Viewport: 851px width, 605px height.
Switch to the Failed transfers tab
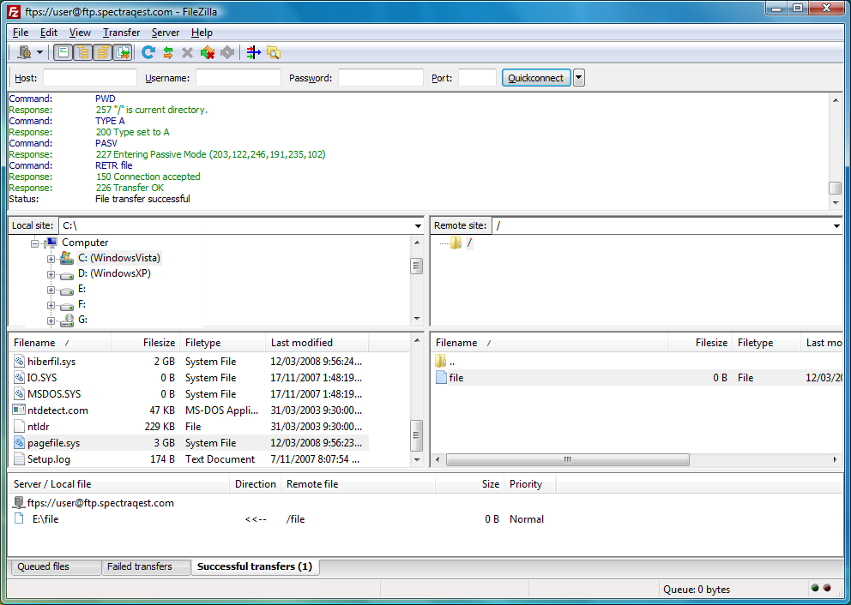140,567
